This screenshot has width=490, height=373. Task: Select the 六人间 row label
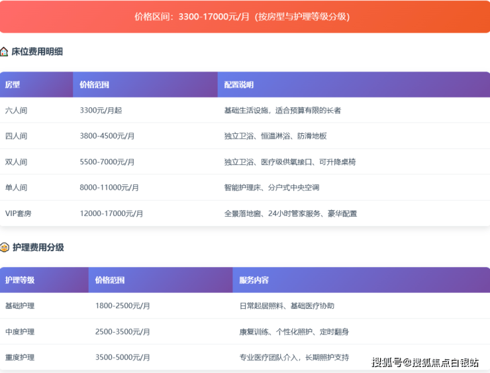click(16, 110)
